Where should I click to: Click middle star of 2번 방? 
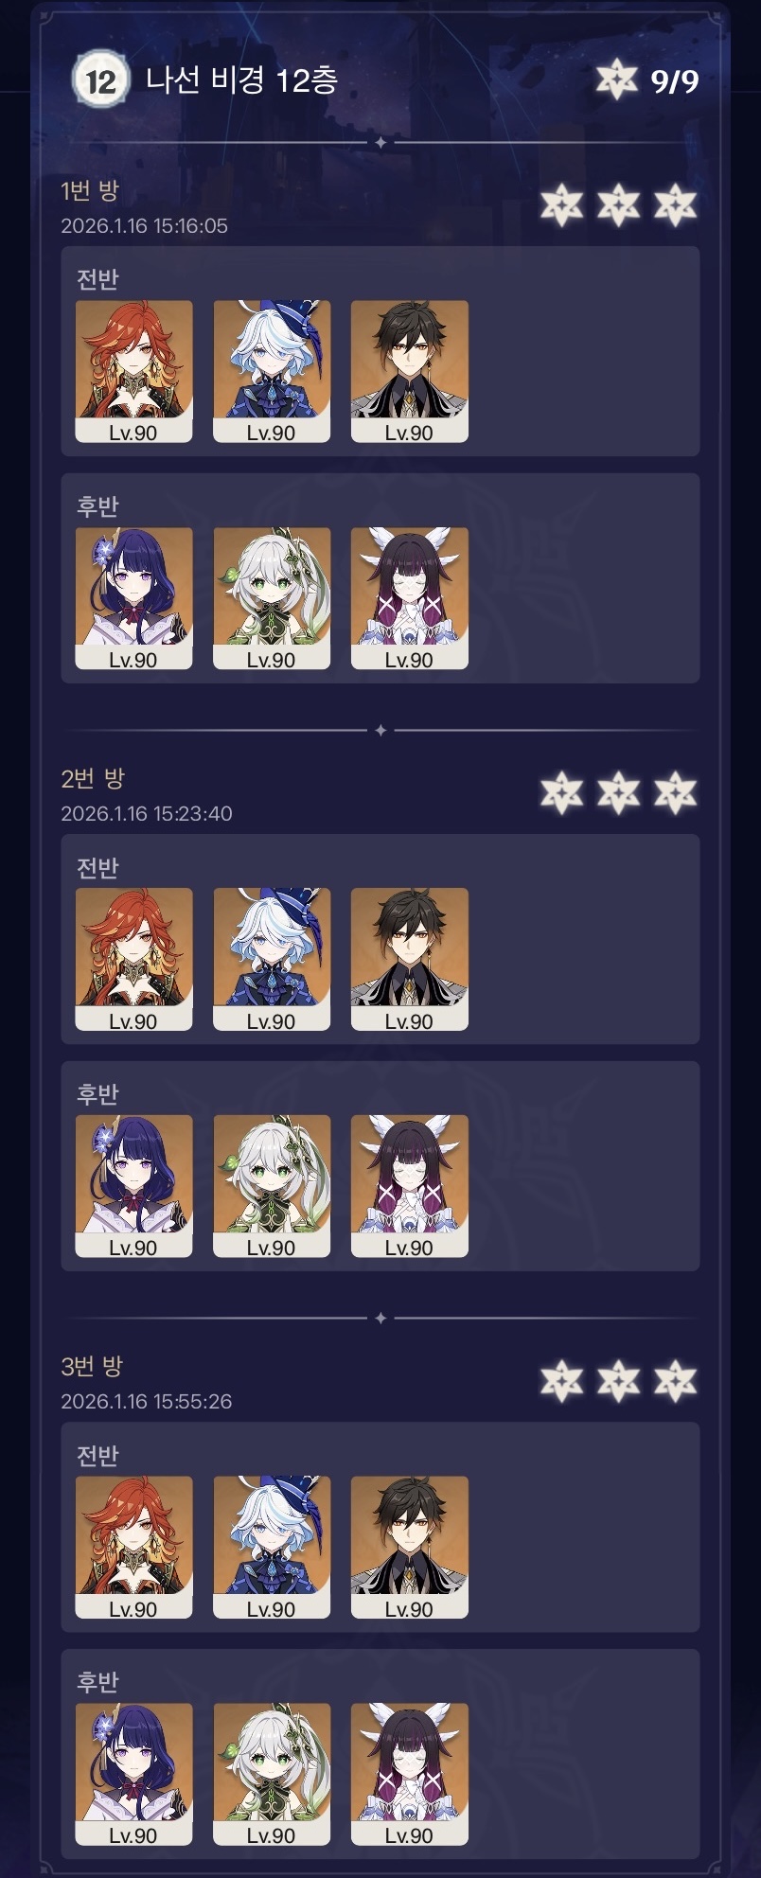(x=618, y=793)
